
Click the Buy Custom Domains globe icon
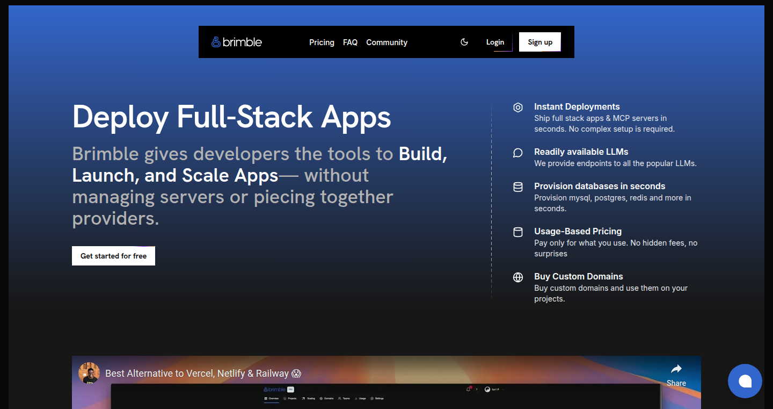pos(518,277)
